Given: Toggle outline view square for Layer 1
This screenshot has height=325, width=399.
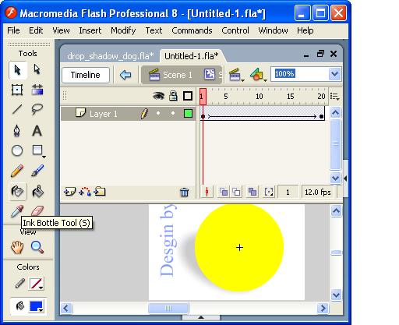Looking at the screenshot, I should (x=188, y=114).
